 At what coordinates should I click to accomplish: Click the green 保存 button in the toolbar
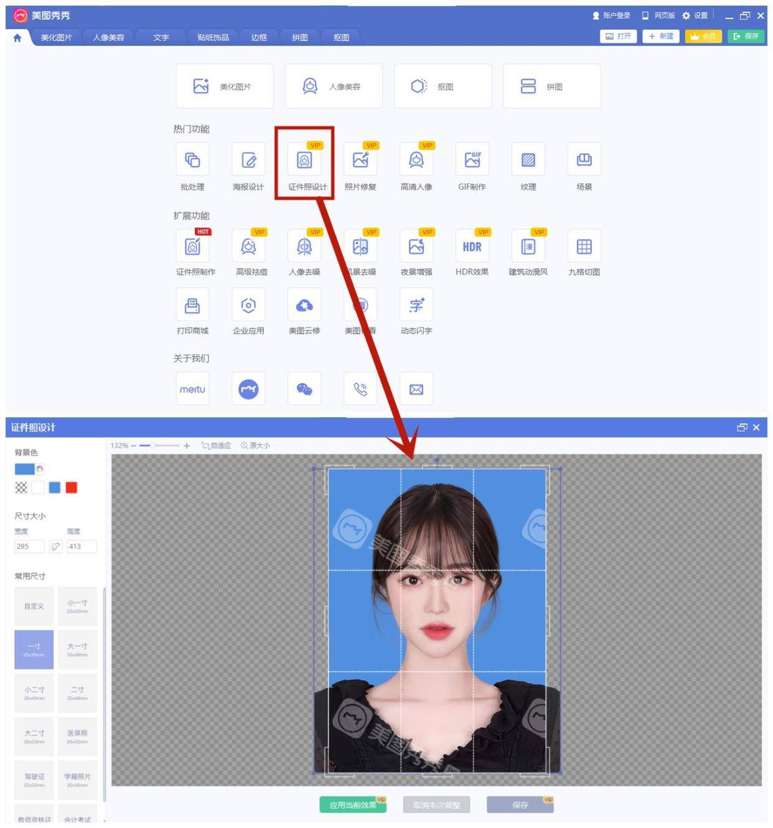tap(746, 36)
